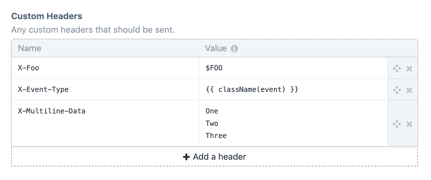Place cursor on the "One" value line
Screen dimensions: 431x180
(212, 111)
